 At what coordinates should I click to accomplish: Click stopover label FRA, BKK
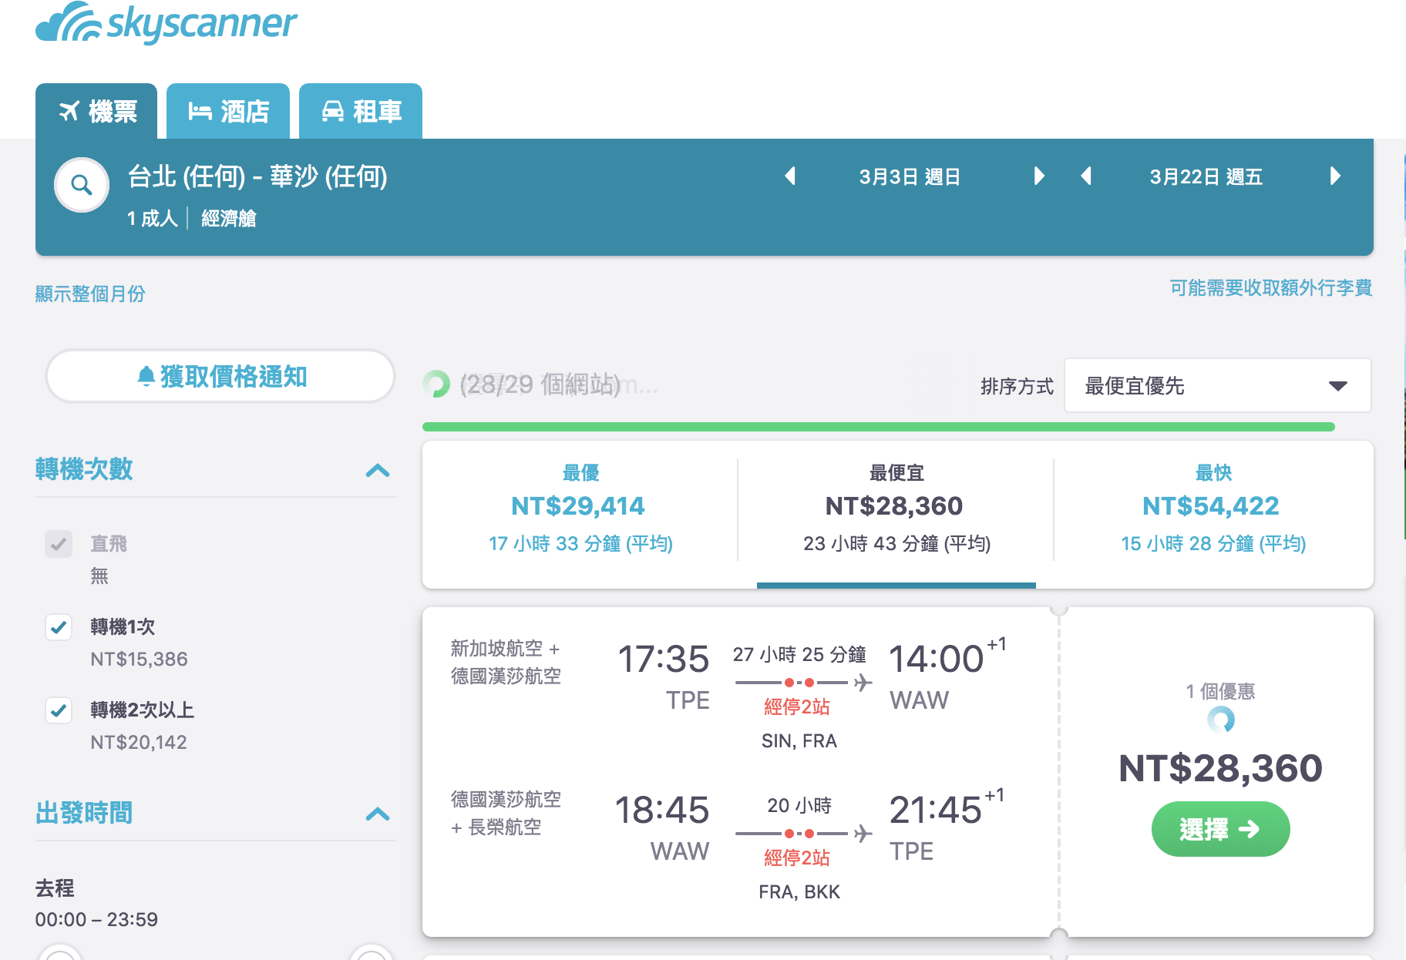799,892
